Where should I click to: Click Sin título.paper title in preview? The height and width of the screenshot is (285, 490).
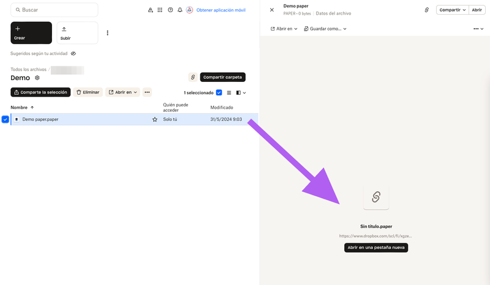[376, 226]
